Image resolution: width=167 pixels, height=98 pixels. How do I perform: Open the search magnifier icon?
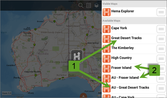point(81,5)
